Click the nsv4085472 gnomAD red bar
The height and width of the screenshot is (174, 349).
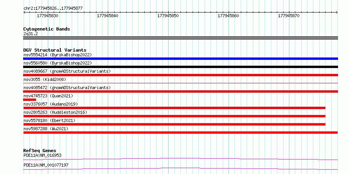[180, 91]
